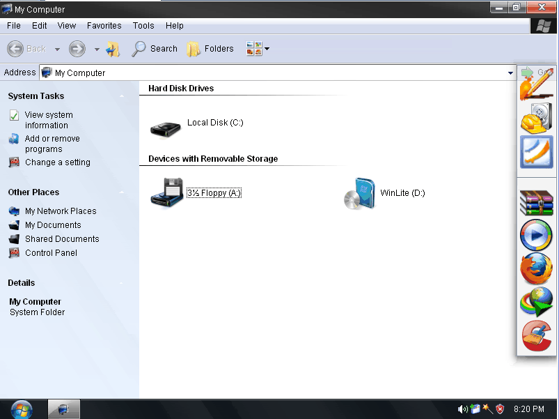Open My Network Places link

click(61, 211)
